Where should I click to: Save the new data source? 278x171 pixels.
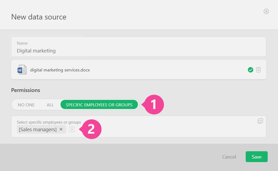pyautogui.click(x=257, y=157)
